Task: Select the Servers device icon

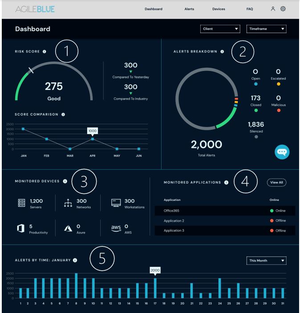Action: click(21, 203)
